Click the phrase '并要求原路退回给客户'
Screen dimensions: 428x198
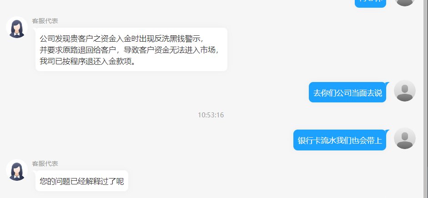click(x=78, y=50)
